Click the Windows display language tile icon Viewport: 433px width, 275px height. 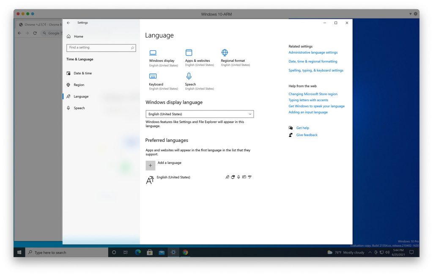click(x=153, y=52)
